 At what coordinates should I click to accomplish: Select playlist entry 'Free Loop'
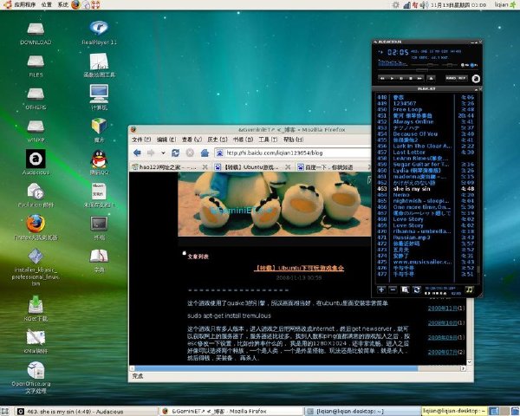click(x=426, y=109)
